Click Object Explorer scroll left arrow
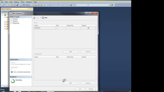 tap(2, 86)
